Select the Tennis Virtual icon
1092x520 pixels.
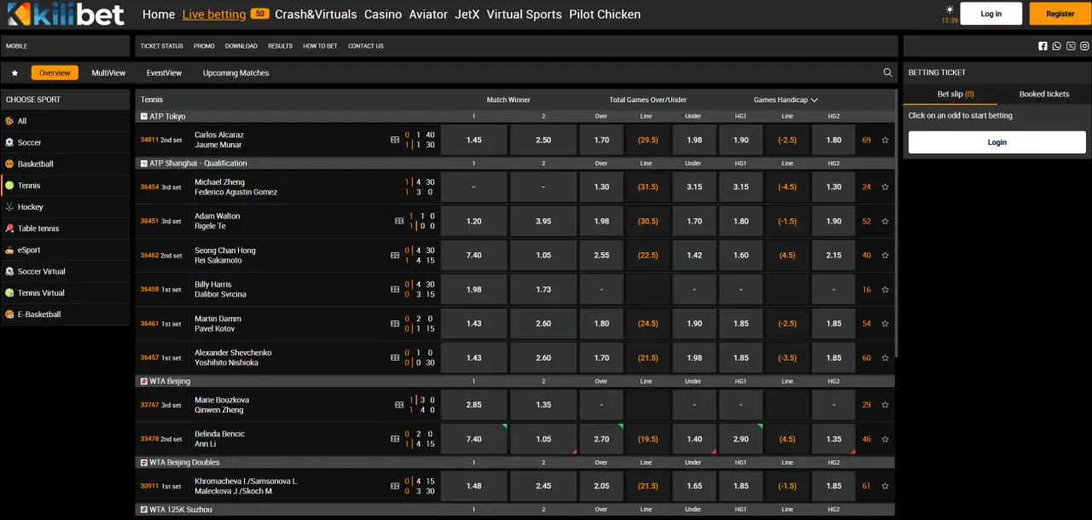(x=9, y=293)
